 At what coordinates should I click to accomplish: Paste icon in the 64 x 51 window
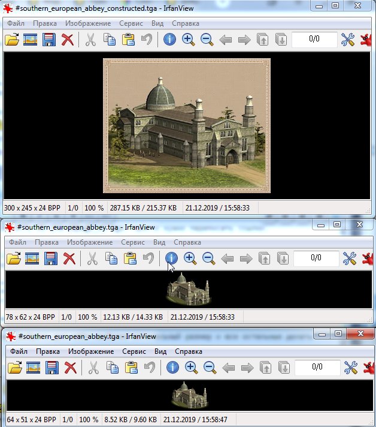(x=131, y=368)
